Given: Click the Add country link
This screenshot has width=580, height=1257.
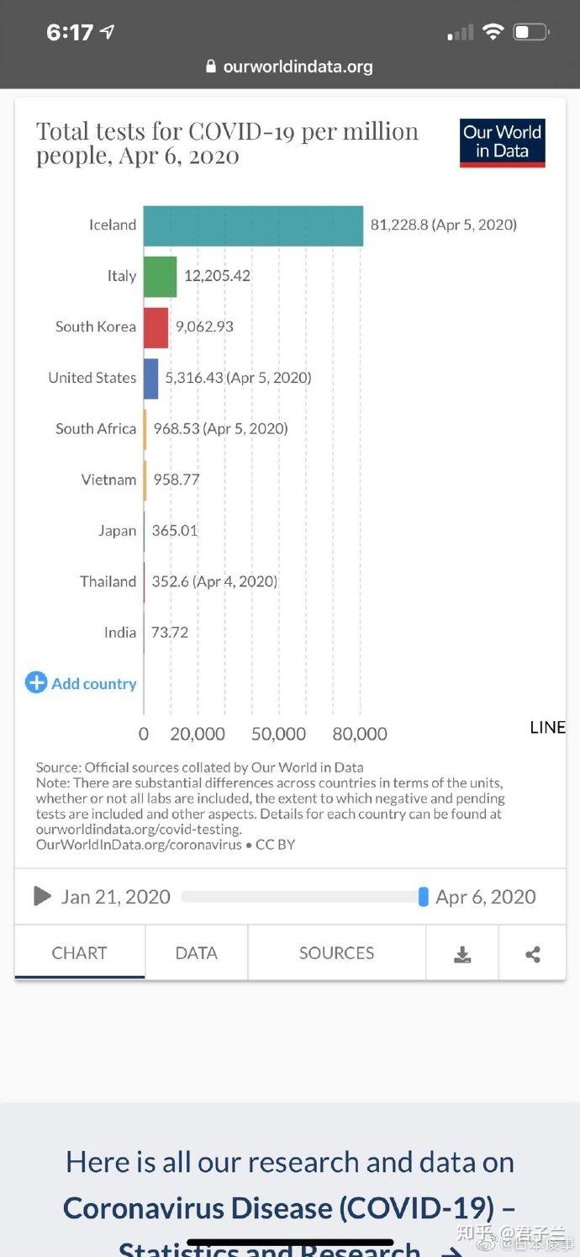Looking at the screenshot, I should pos(93,683).
